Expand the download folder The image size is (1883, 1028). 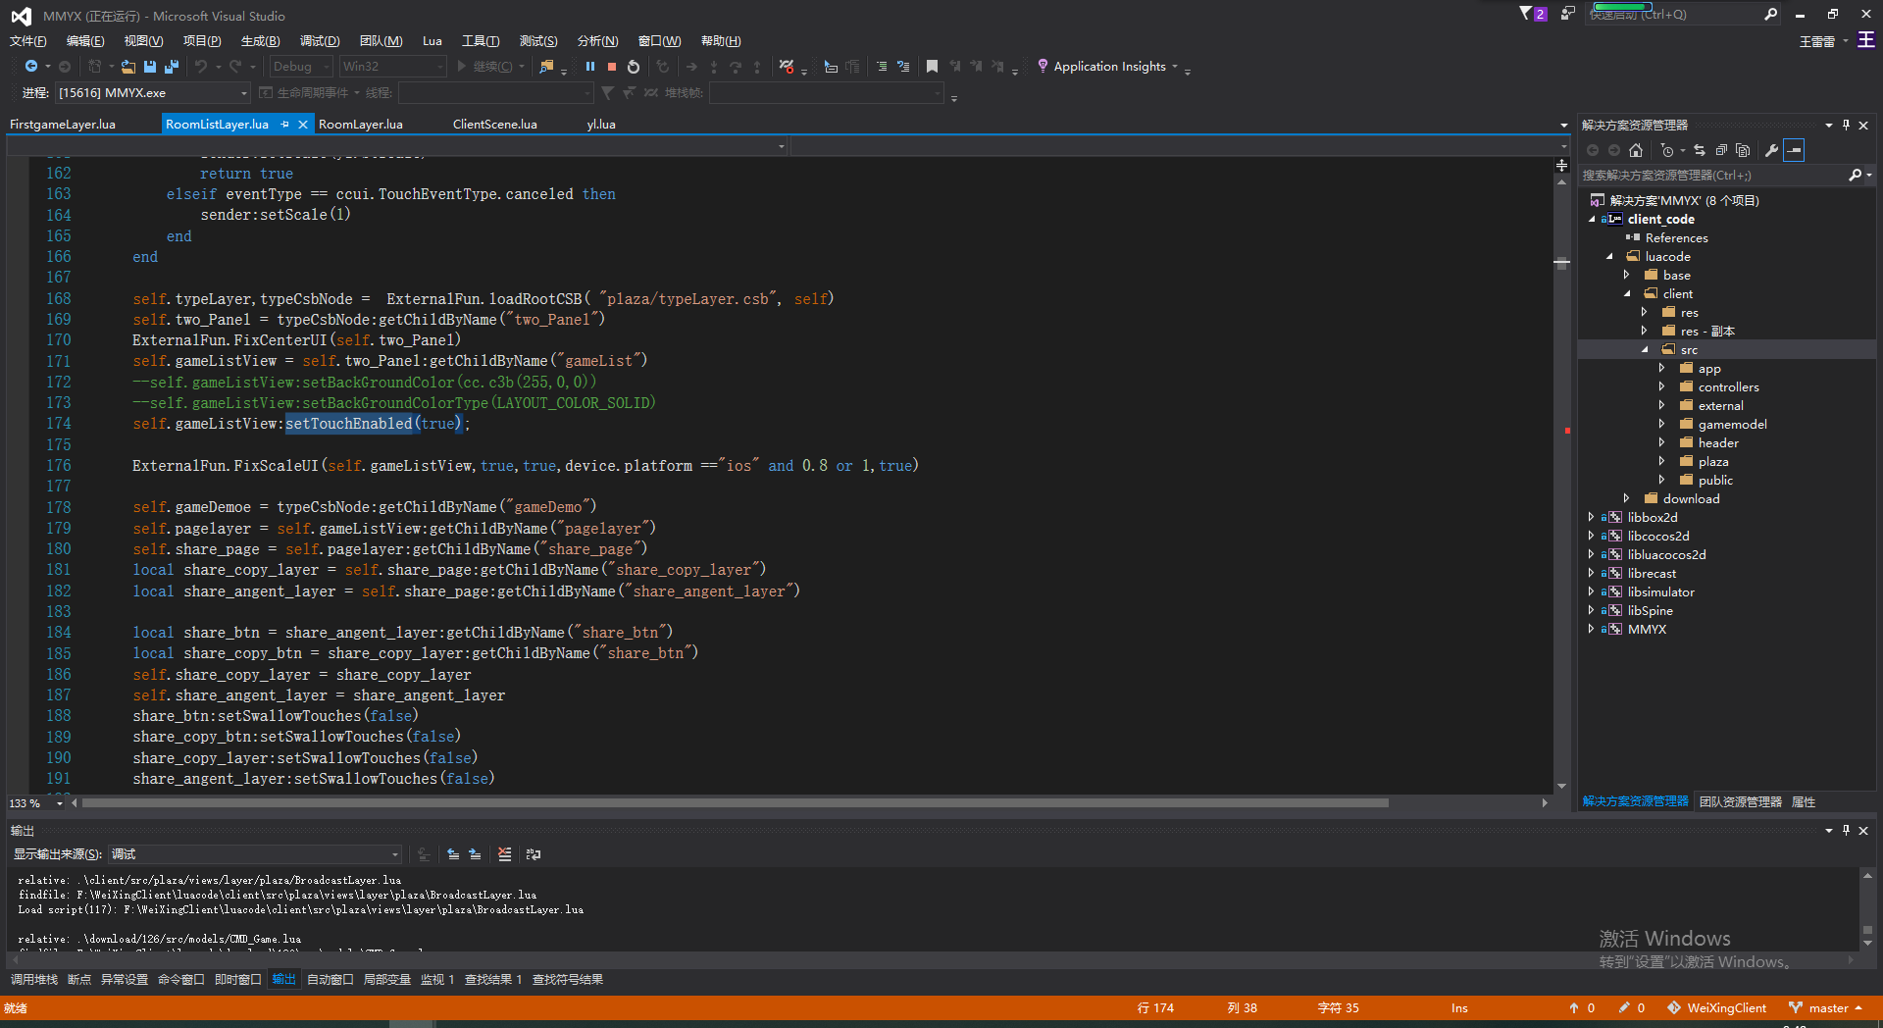tap(1627, 499)
